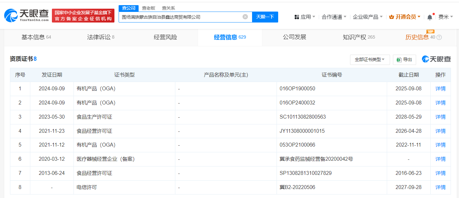Click the 截止日期 column header
Viewport: 459px width, 198px height.
[409, 75]
